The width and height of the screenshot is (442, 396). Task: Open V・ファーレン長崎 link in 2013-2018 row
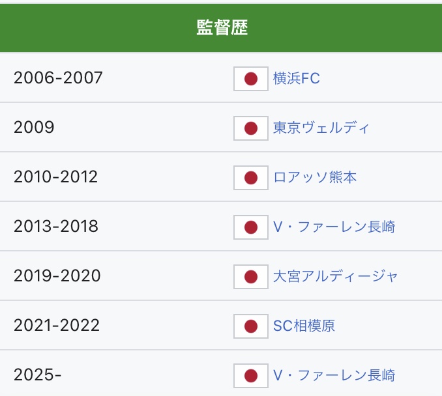pos(334,227)
